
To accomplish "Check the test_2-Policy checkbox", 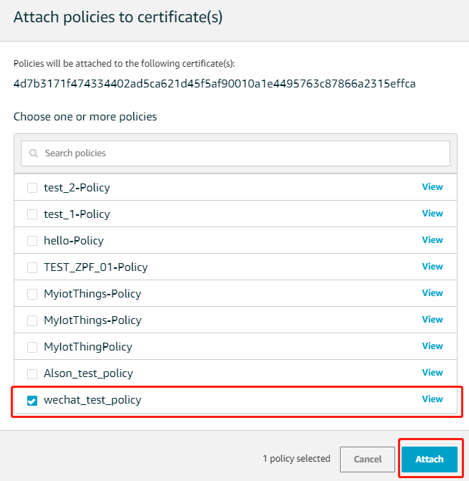I will click(x=32, y=188).
